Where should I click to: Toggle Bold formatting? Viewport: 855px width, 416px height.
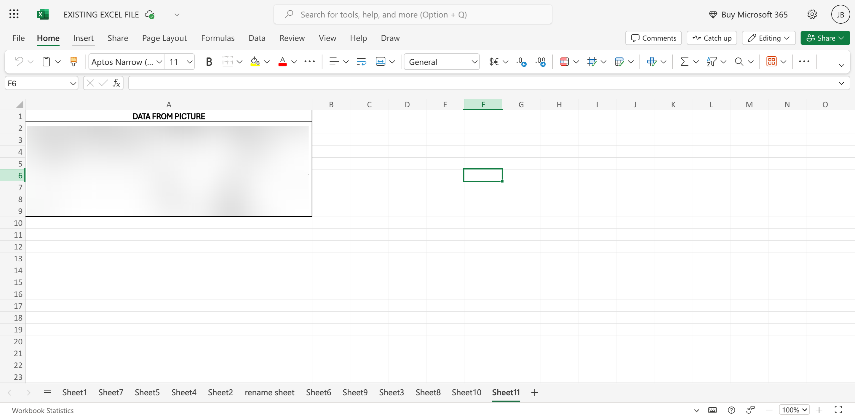(209, 62)
